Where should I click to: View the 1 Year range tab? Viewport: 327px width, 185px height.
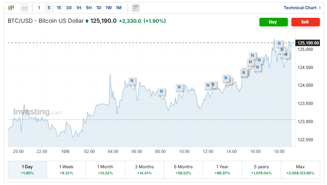tap(222, 170)
